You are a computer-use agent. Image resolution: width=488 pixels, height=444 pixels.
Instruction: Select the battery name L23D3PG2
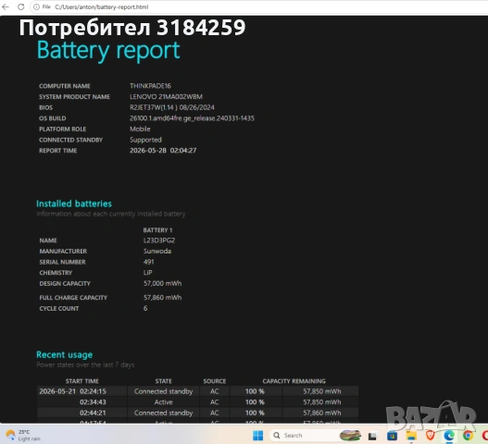pos(159,240)
